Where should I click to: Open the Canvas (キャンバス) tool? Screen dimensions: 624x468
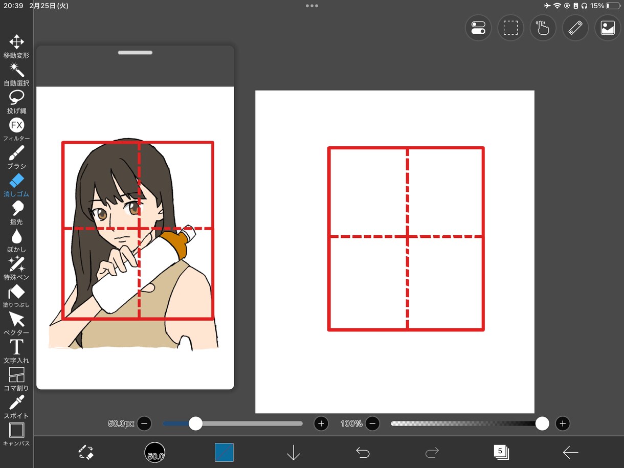tap(16, 434)
